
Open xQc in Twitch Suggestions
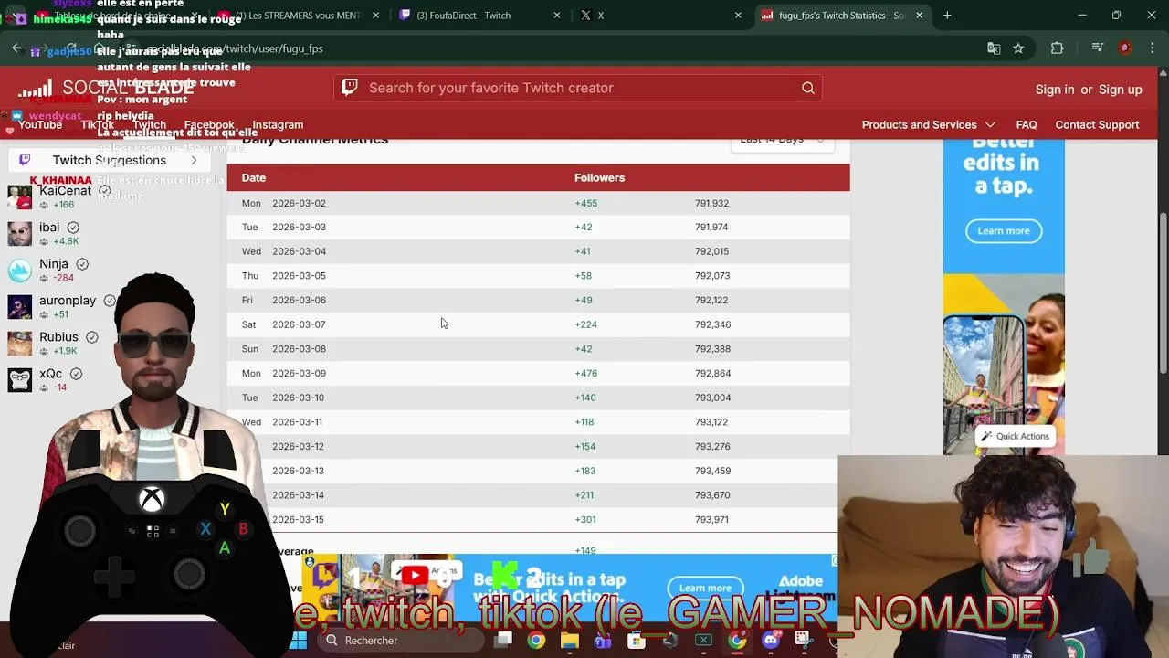[51, 373]
